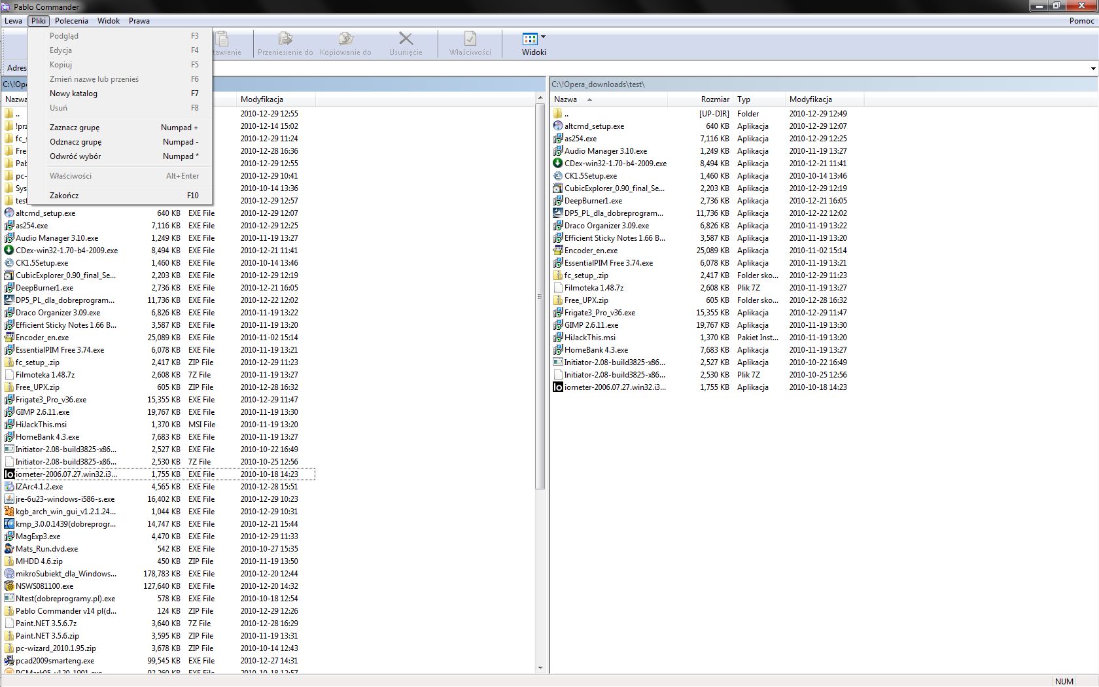Select HiJackThis.msi in right panel
The height and width of the screenshot is (687, 1099).
point(590,338)
